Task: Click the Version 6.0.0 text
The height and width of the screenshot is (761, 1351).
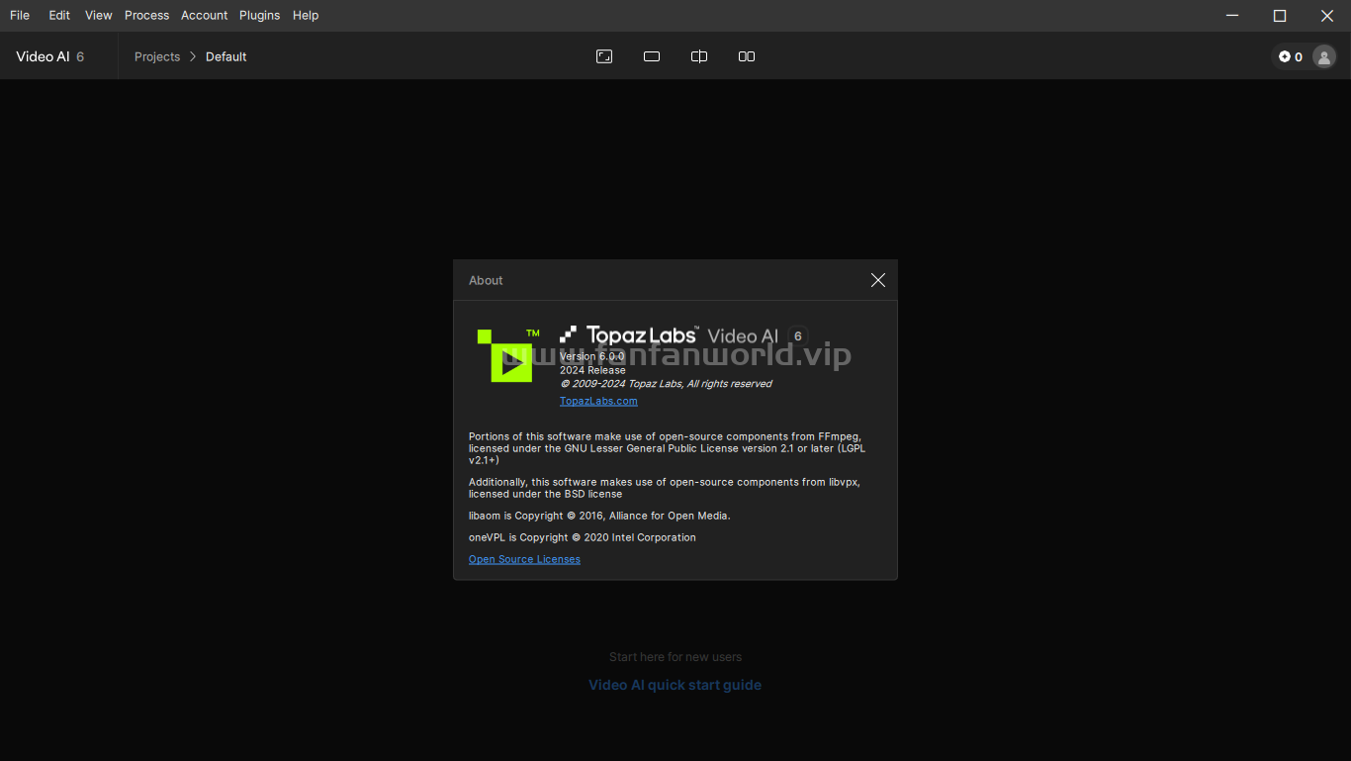Action: pos(592,356)
